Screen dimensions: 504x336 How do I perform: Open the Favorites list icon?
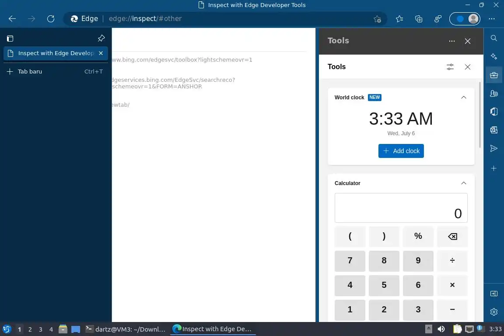[399, 19]
